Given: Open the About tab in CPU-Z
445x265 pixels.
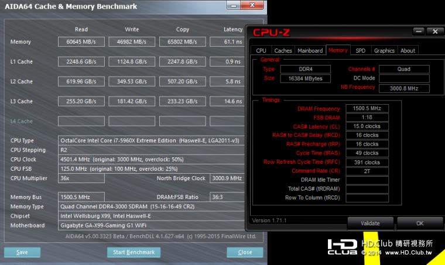Looking at the screenshot, I should tap(408, 51).
